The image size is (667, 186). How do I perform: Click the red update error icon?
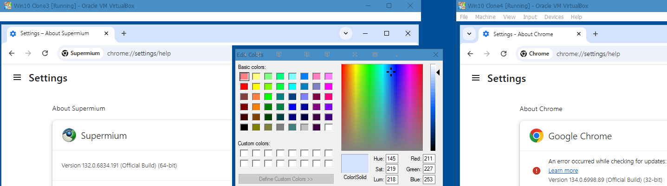pyautogui.click(x=537, y=171)
